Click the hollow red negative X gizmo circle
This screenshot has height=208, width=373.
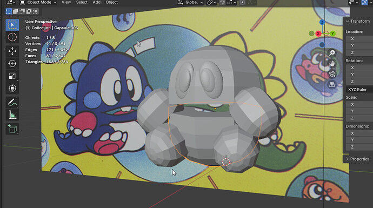pyautogui.click(x=326, y=33)
